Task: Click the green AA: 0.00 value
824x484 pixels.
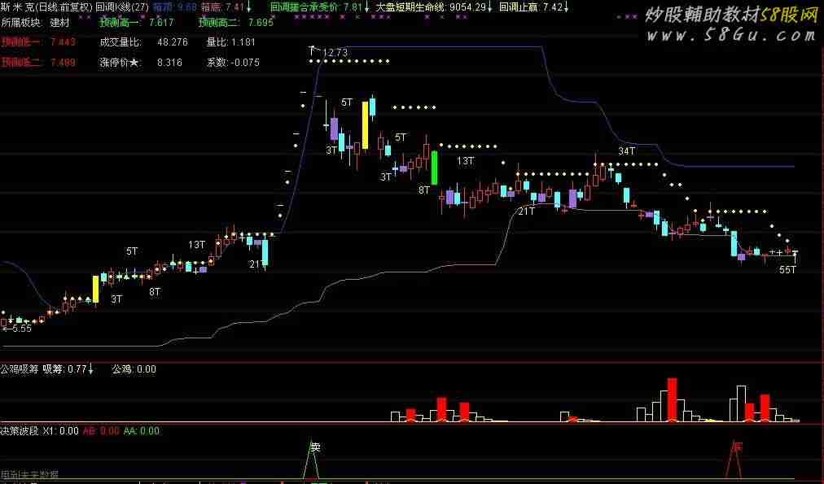Action: pyautogui.click(x=142, y=431)
